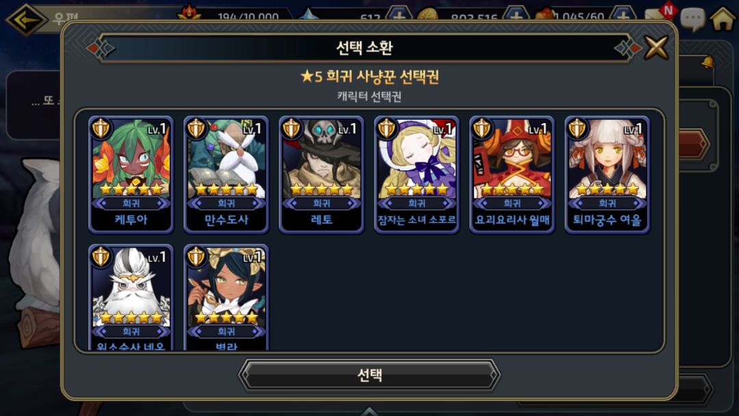This screenshot has height=416, width=739.
Task: Add gold with the plus icon
Action: pos(516,14)
